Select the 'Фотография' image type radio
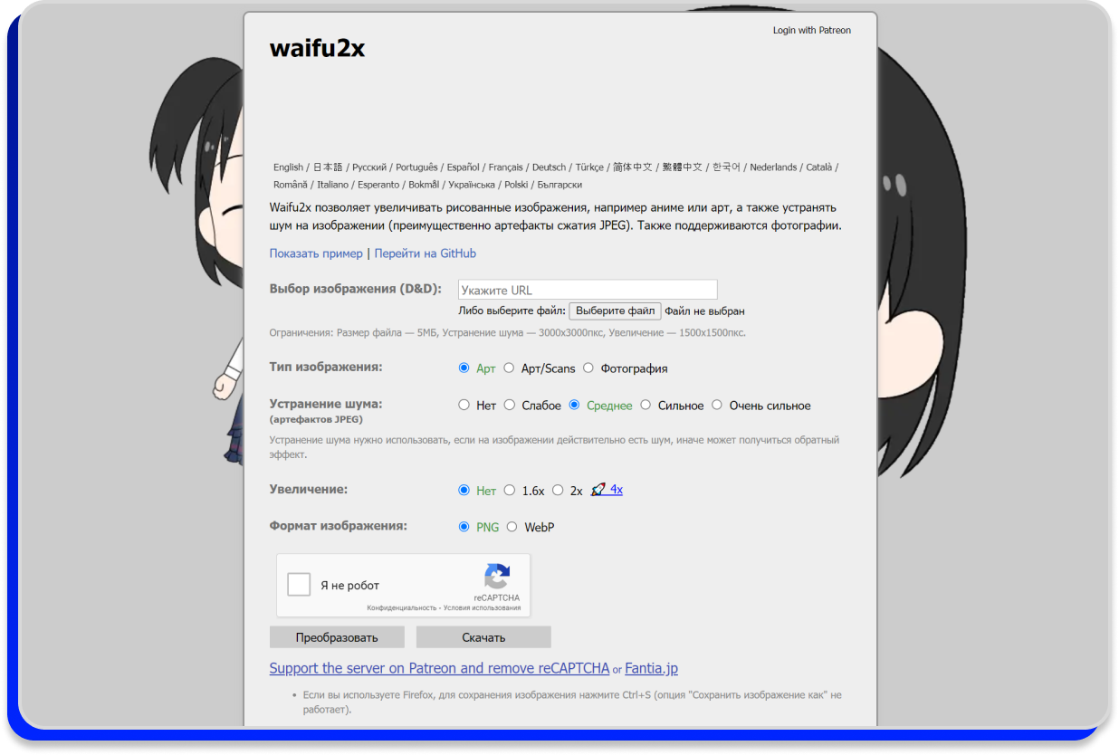The image size is (1119, 755). [588, 368]
